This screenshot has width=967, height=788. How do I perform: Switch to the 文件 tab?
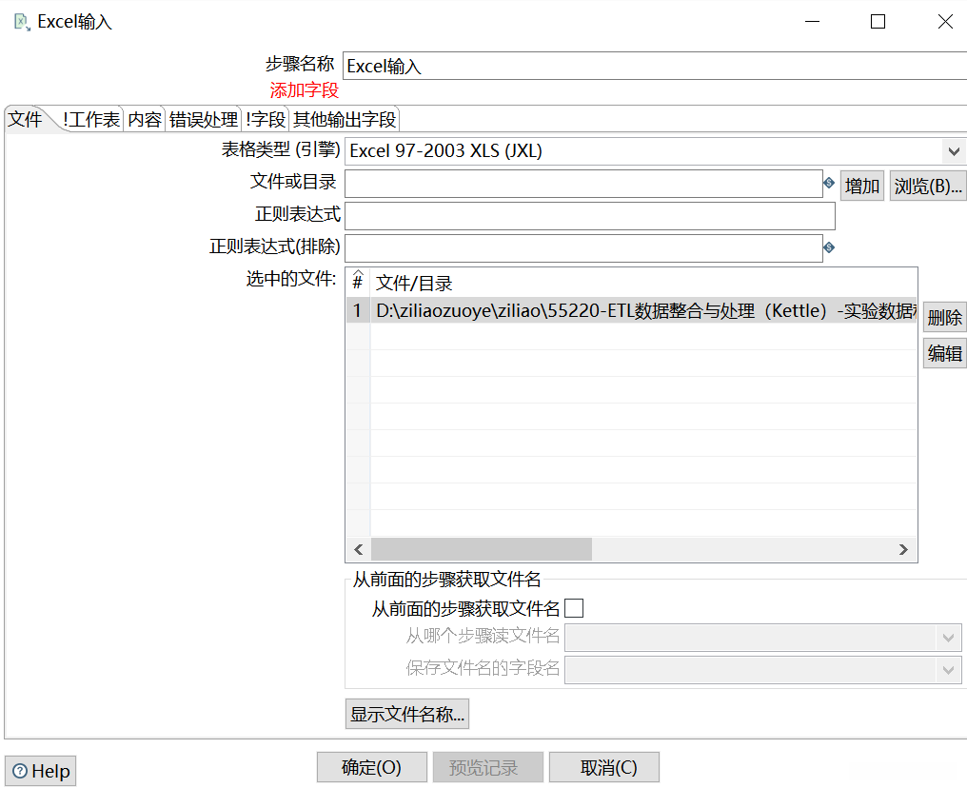click(26, 119)
